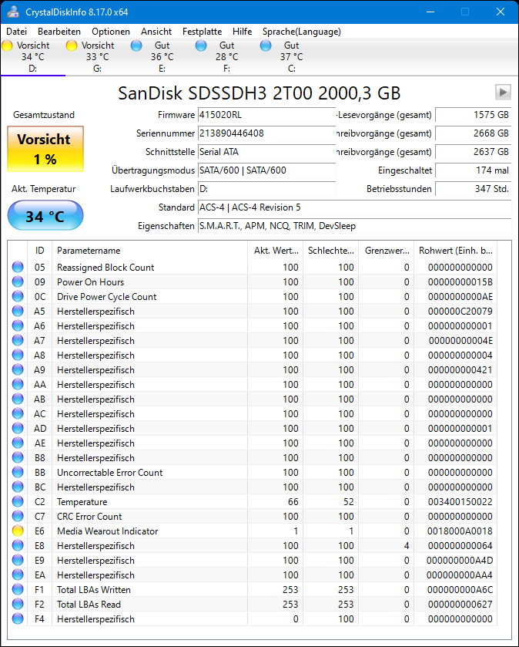Click the status icon in row A8
The width and height of the screenshot is (519, 647).
(x=18, y=355)
